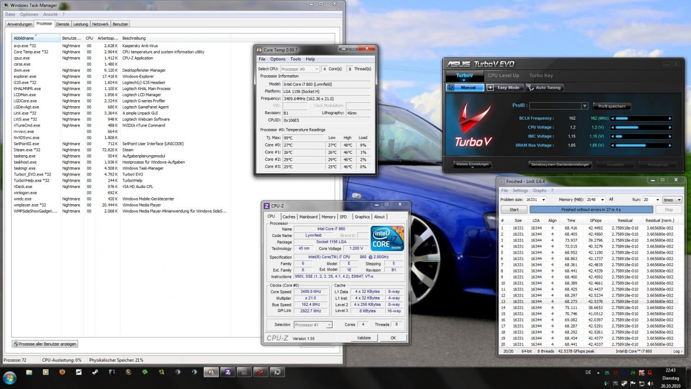
Task: Open Windows Explorer from the taskbar
Action: tap(29, 372)
